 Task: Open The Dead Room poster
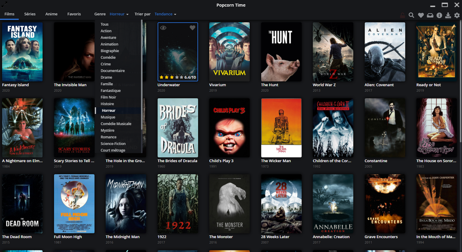tap(22, 204)
